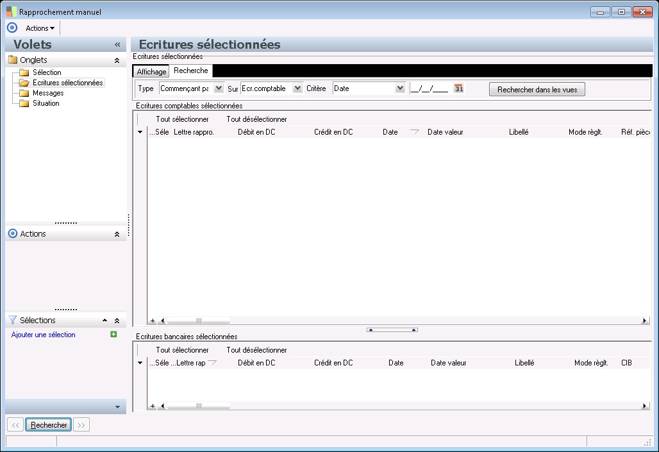Click Tout désélectionner in bancaires list
This screenshot has width=659, height=452.
(x=257, y=350)
